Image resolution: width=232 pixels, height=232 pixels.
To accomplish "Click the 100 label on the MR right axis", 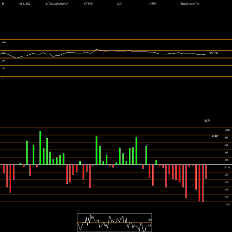I will [227, 130].
